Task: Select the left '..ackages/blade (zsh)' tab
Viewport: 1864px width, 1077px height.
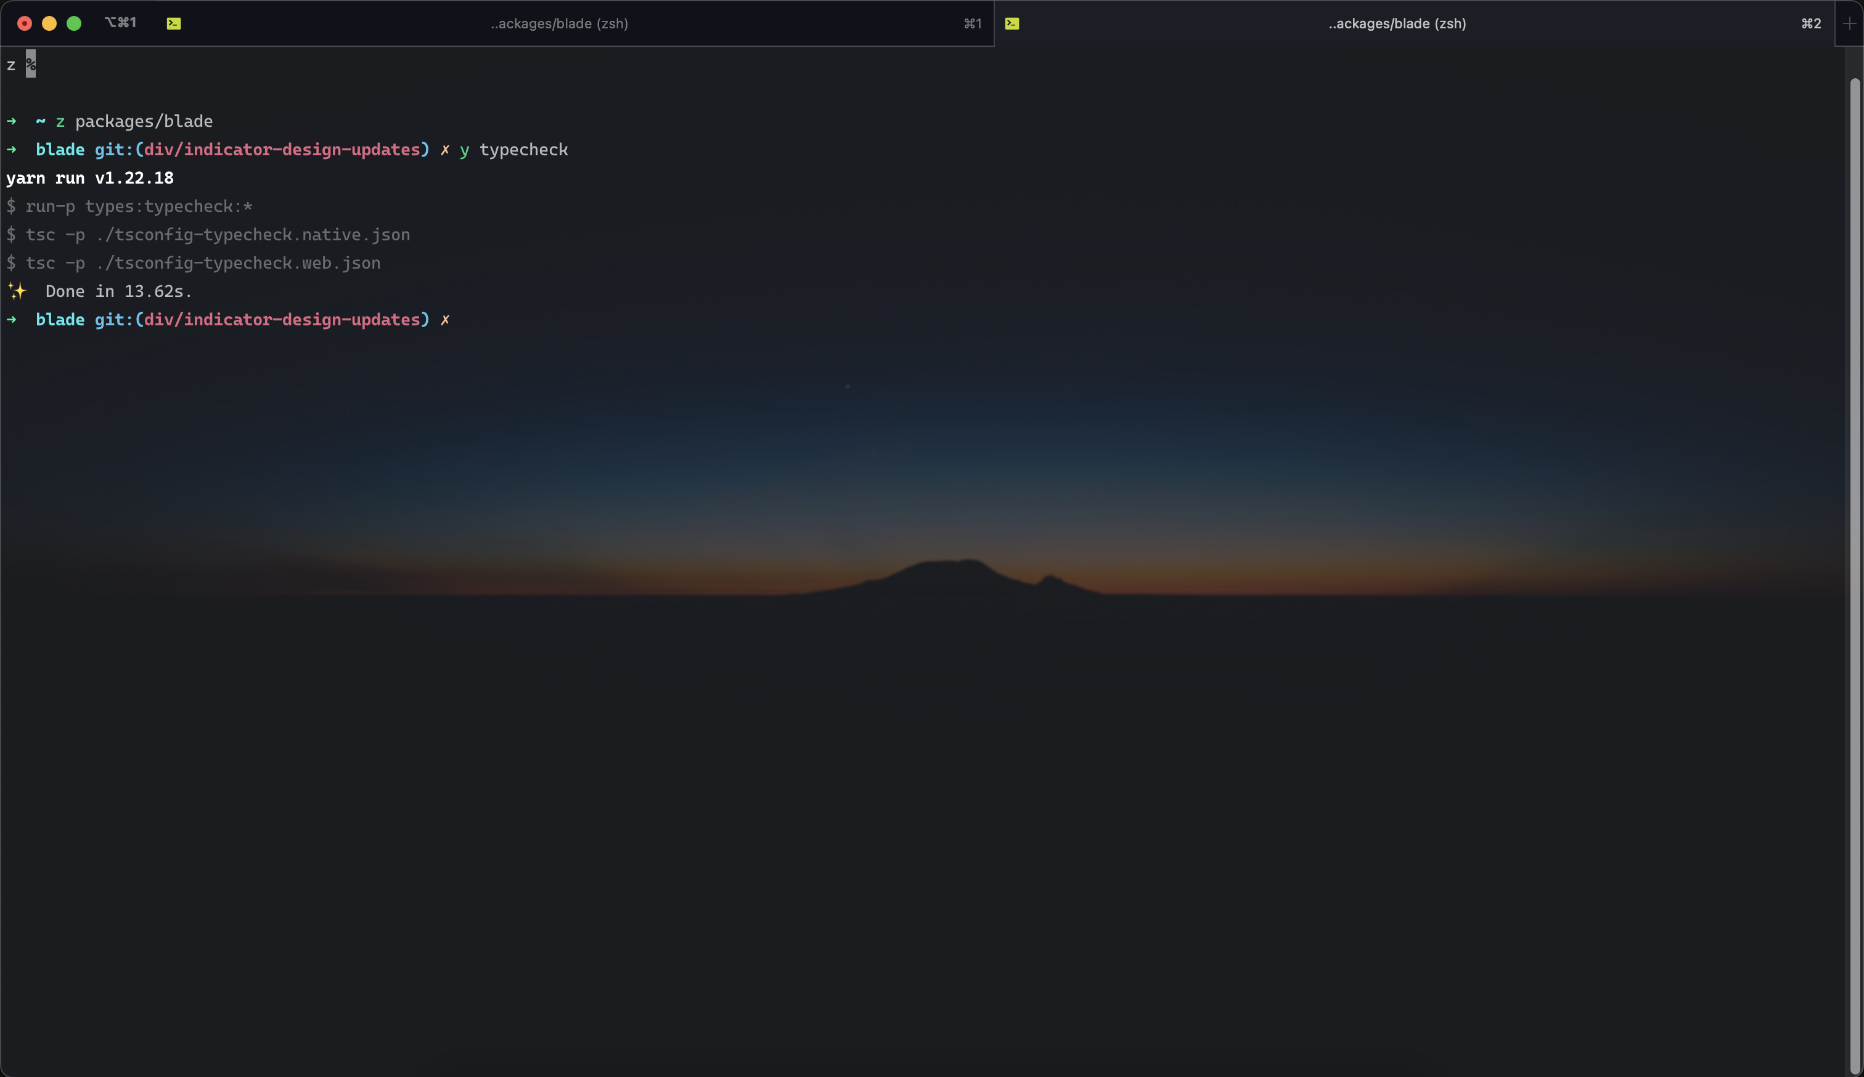Action: click(x=558, y=23)
